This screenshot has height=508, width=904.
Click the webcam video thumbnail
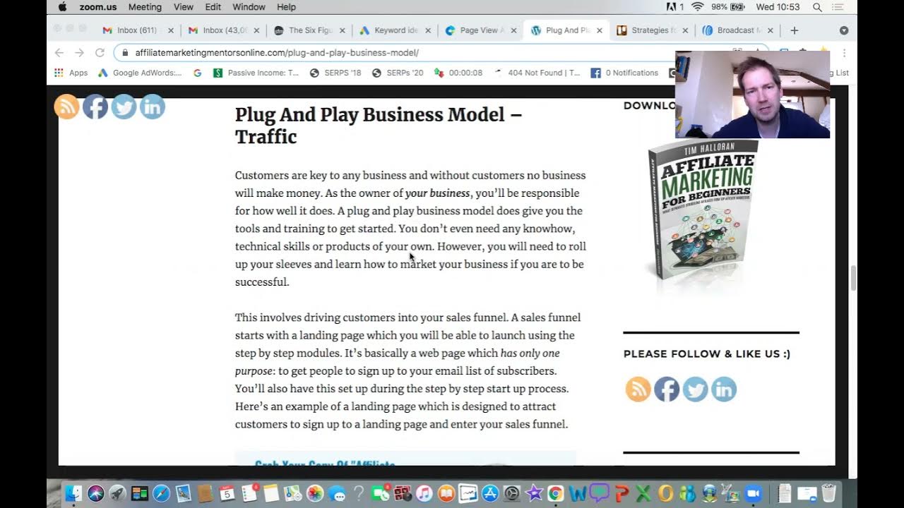[752, 95]
